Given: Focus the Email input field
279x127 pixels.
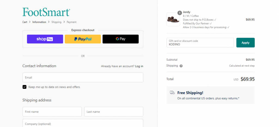Looking at the screenshot, I should tap(83, 77).
